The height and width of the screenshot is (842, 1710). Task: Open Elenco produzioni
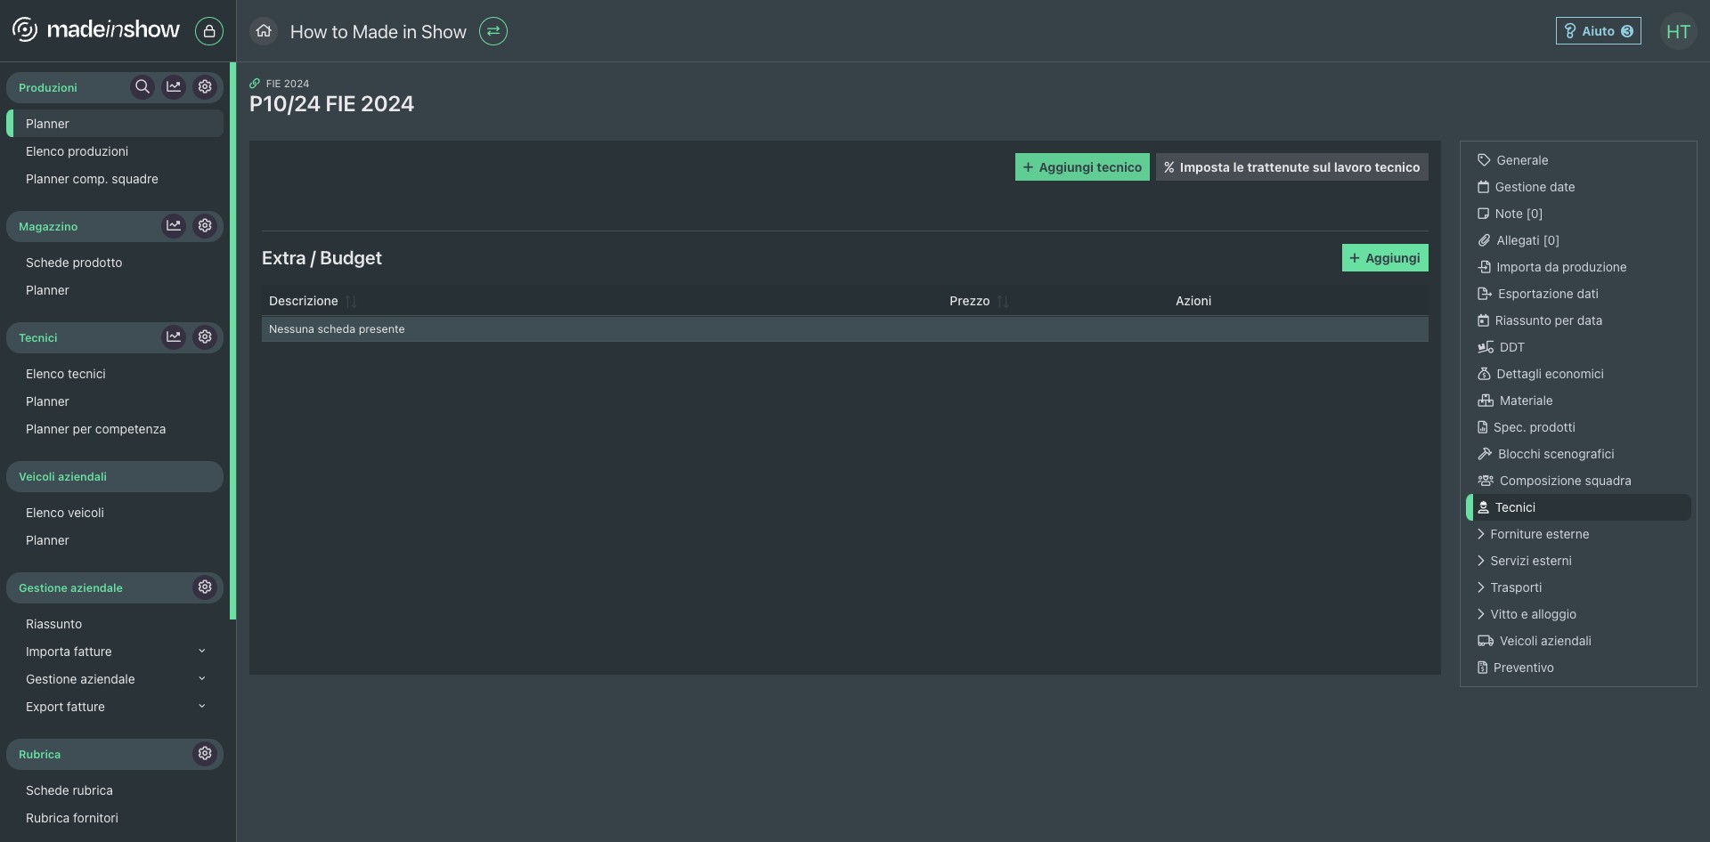click(x=77, y=151)
